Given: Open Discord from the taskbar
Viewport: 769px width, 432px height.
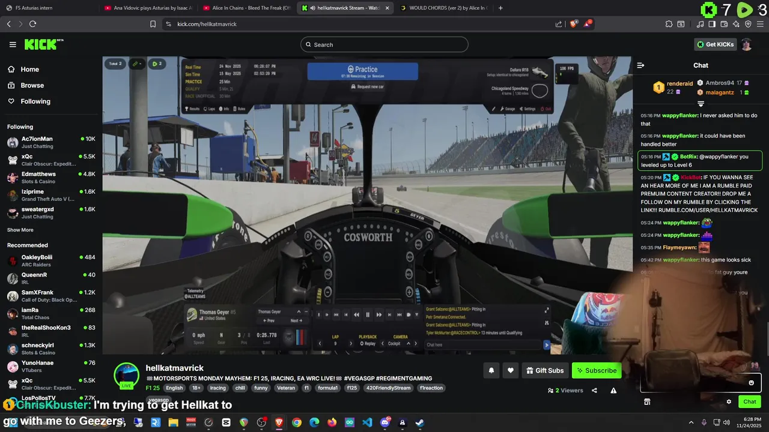Looking at the screenshot, I should click(385, 422).
